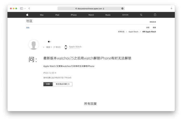Click the yellow minimize window button
This screenshot has width=182, height=121.
point(14,8)
